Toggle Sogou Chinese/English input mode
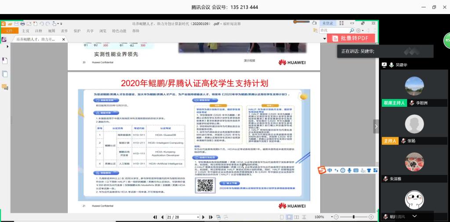Image resolution: width=450 pixels, height=222 pixels. click(330, 170)
